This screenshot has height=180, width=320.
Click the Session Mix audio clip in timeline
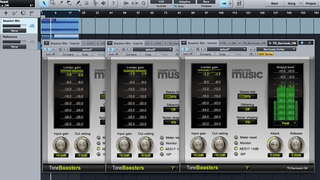[x=60, y=26]
